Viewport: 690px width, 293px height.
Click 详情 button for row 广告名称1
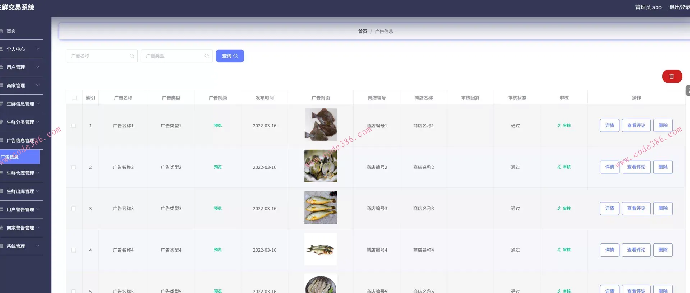609,125
